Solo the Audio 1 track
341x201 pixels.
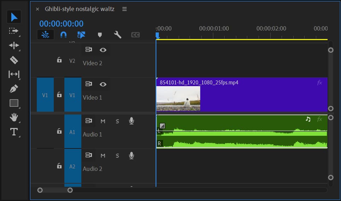coord(117,121)
